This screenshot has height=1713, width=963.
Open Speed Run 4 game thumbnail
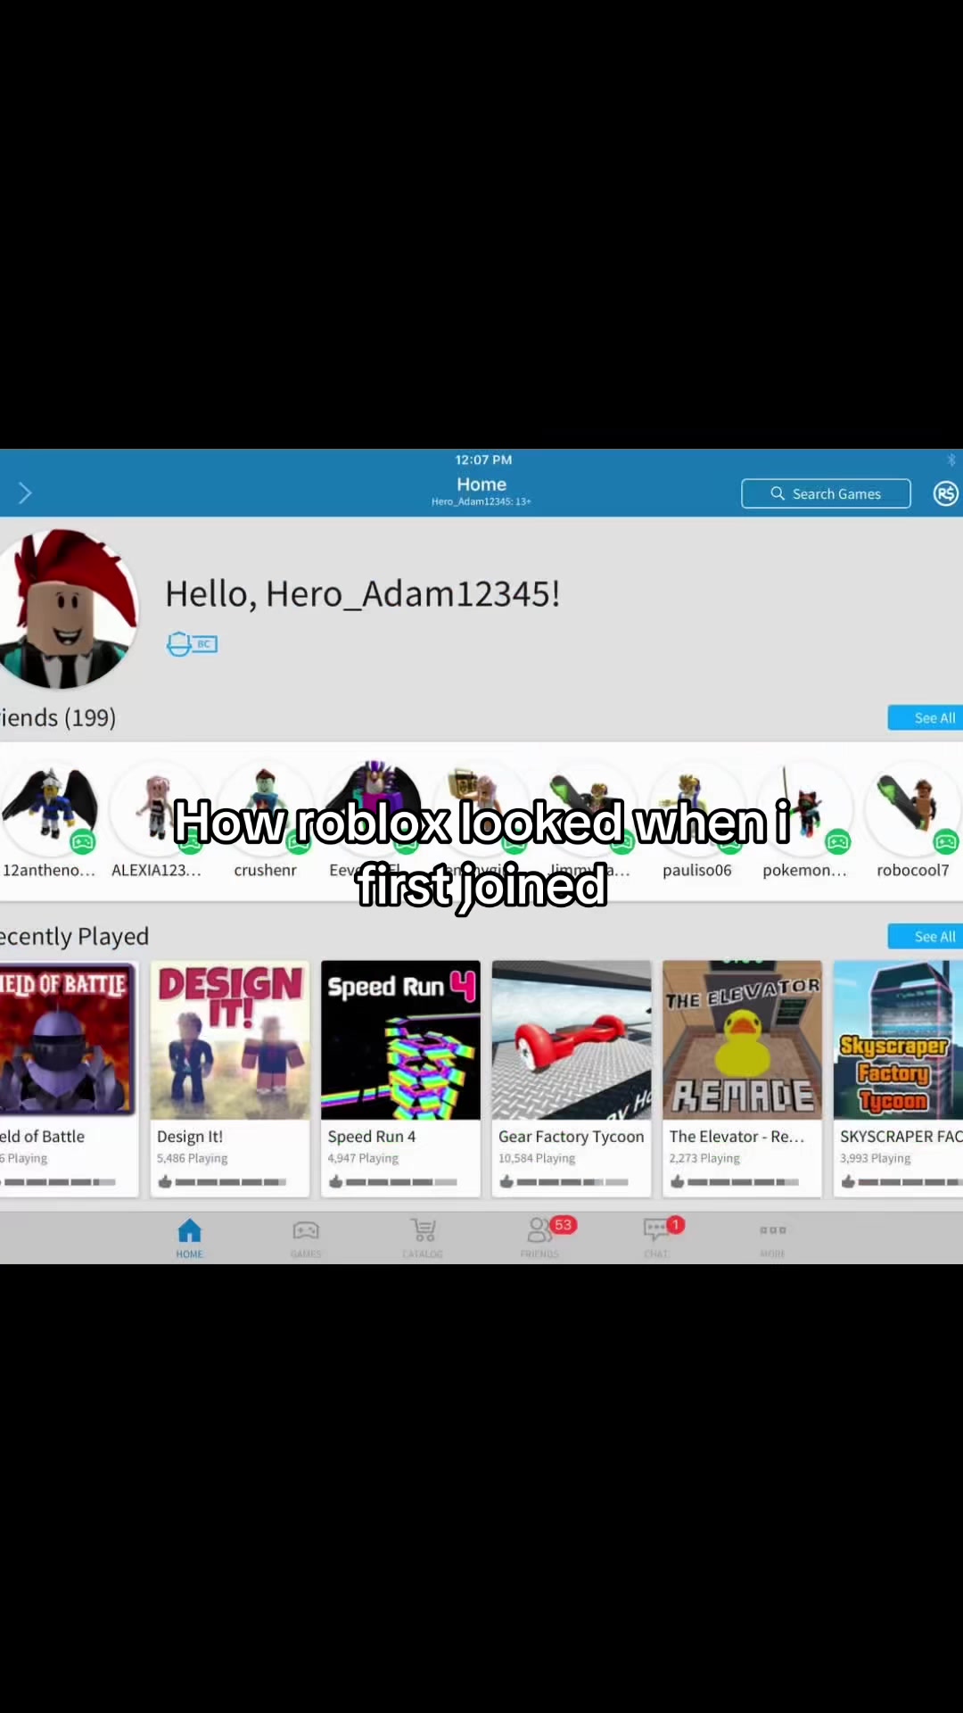(400, 1040)
